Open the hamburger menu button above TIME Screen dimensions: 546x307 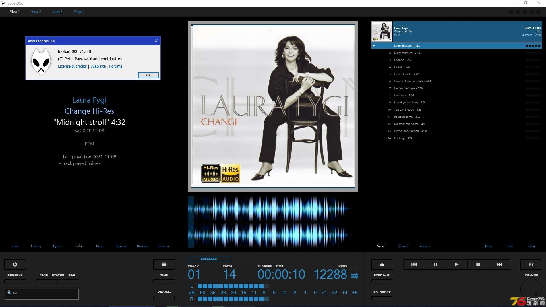pos(164,264)
